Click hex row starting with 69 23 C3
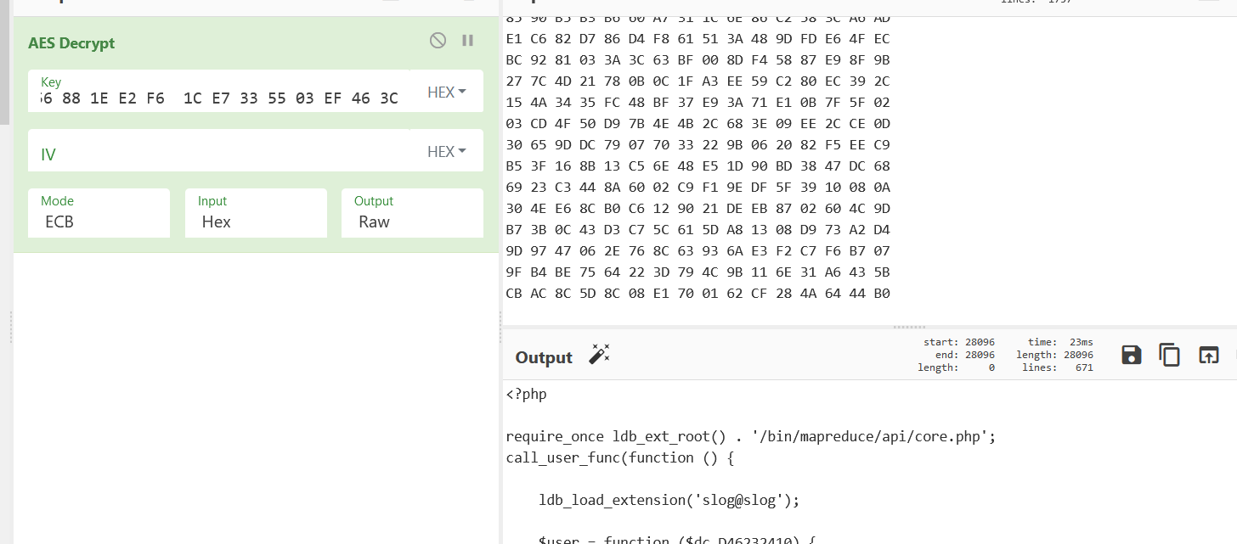Image resolution: width=1237 pixels, height=544 pixels. click(x=698, y=188)
